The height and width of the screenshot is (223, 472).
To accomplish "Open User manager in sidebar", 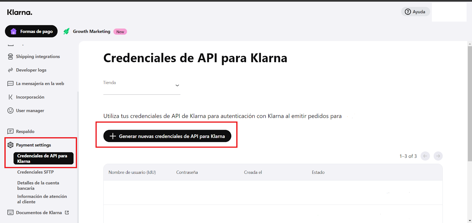I will pyautogui.click(x=30, y=111).
